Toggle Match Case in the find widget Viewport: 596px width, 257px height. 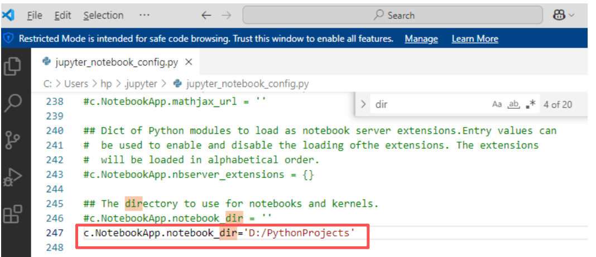pos(497,104)
